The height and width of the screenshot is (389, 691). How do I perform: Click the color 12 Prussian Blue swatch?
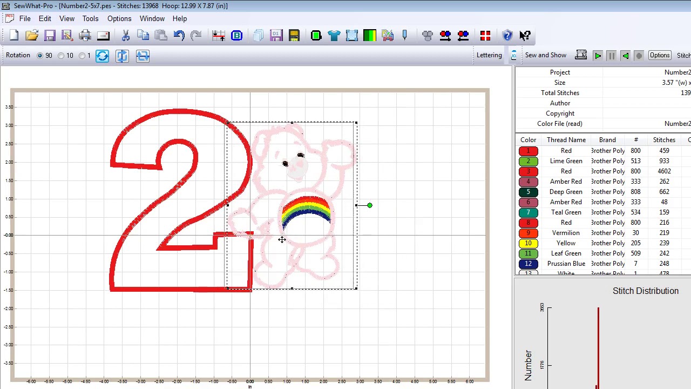point(528,264)
